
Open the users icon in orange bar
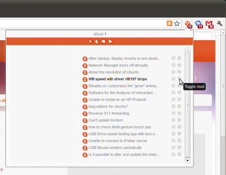[x=104, y=41]
